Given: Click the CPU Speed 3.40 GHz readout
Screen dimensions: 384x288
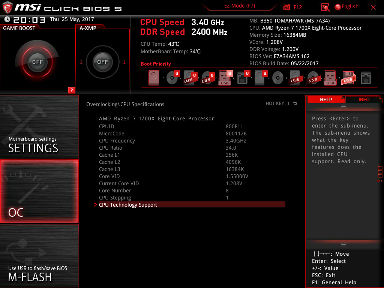Looking at the screenshot, I should point(182,22).
